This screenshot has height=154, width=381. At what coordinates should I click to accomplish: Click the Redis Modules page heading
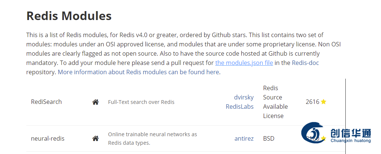pos(69,16)
